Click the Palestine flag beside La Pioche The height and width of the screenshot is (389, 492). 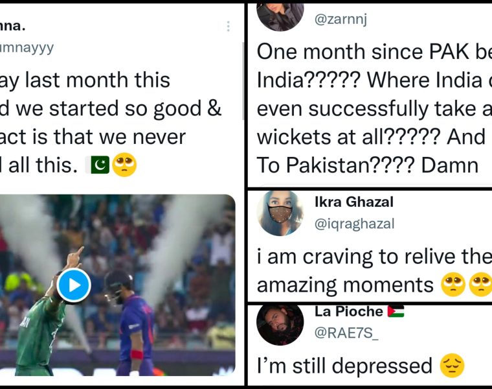[396, 312]
